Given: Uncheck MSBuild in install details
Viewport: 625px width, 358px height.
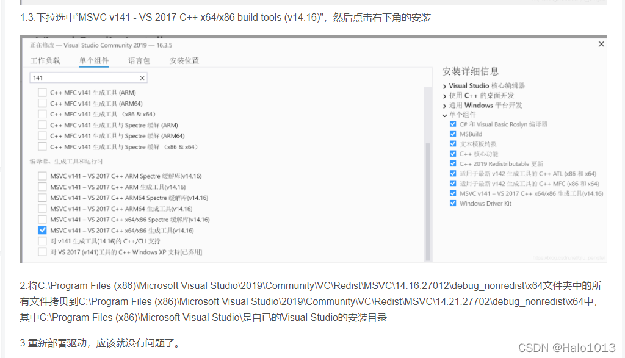Looking at the screenshot, I should pos(453,134).
